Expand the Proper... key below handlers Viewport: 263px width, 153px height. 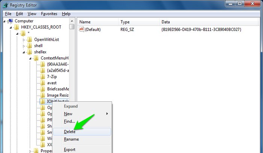pyautogui.click(x=30, y=151)
